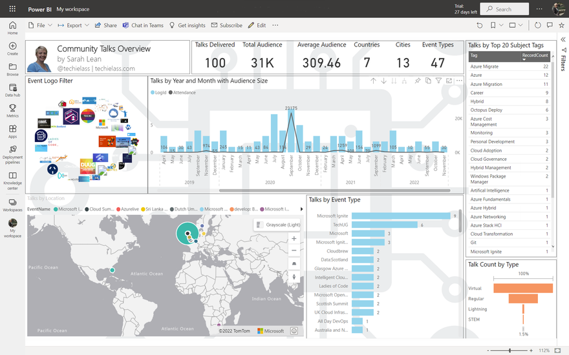This screenshot has height=355, width=569.
Task: Open the Data hub from sidebar
Action: pyautogui.click(x=12, y=90)
